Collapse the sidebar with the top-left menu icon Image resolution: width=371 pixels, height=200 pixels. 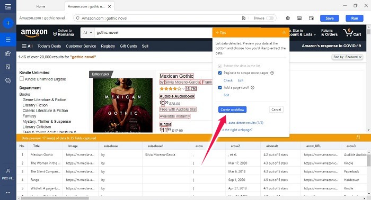click(8, 6)
